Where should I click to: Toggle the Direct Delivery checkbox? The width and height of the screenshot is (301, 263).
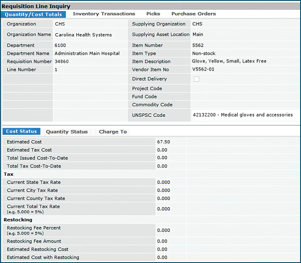(x=196, y=79)
